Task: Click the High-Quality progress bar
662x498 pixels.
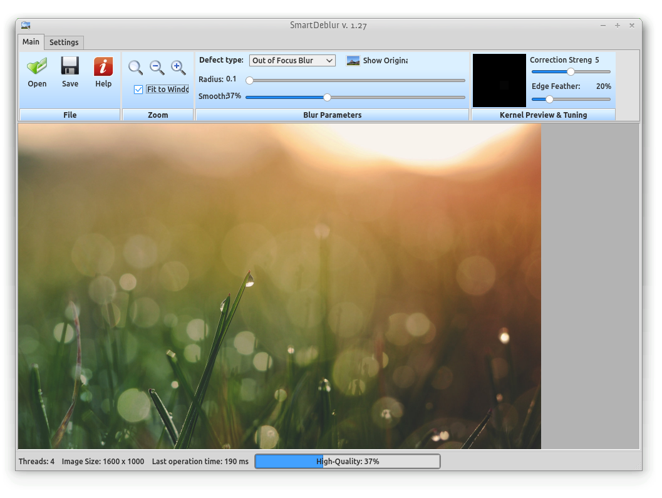Action: (x=348, y=462)
